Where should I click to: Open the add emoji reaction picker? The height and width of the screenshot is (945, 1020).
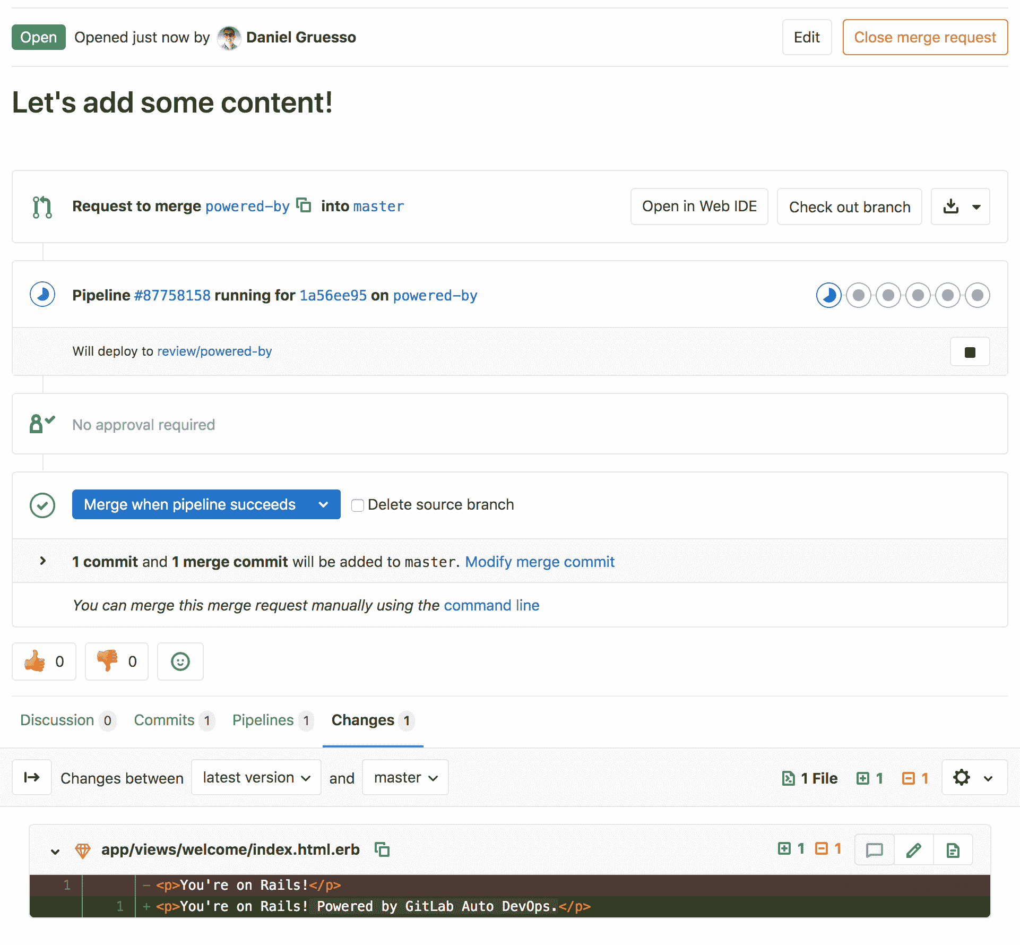pyautogui.click(x=180, y=661)
